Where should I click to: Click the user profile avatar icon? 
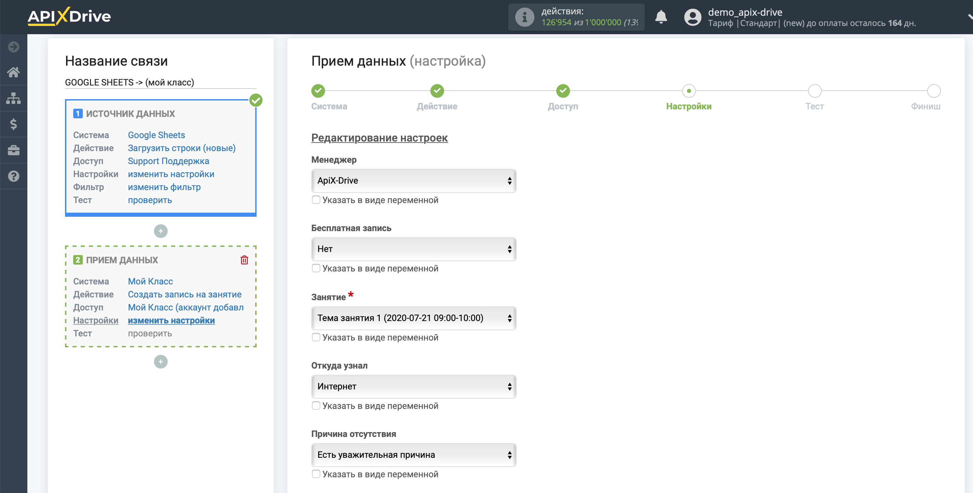point(693,17)
